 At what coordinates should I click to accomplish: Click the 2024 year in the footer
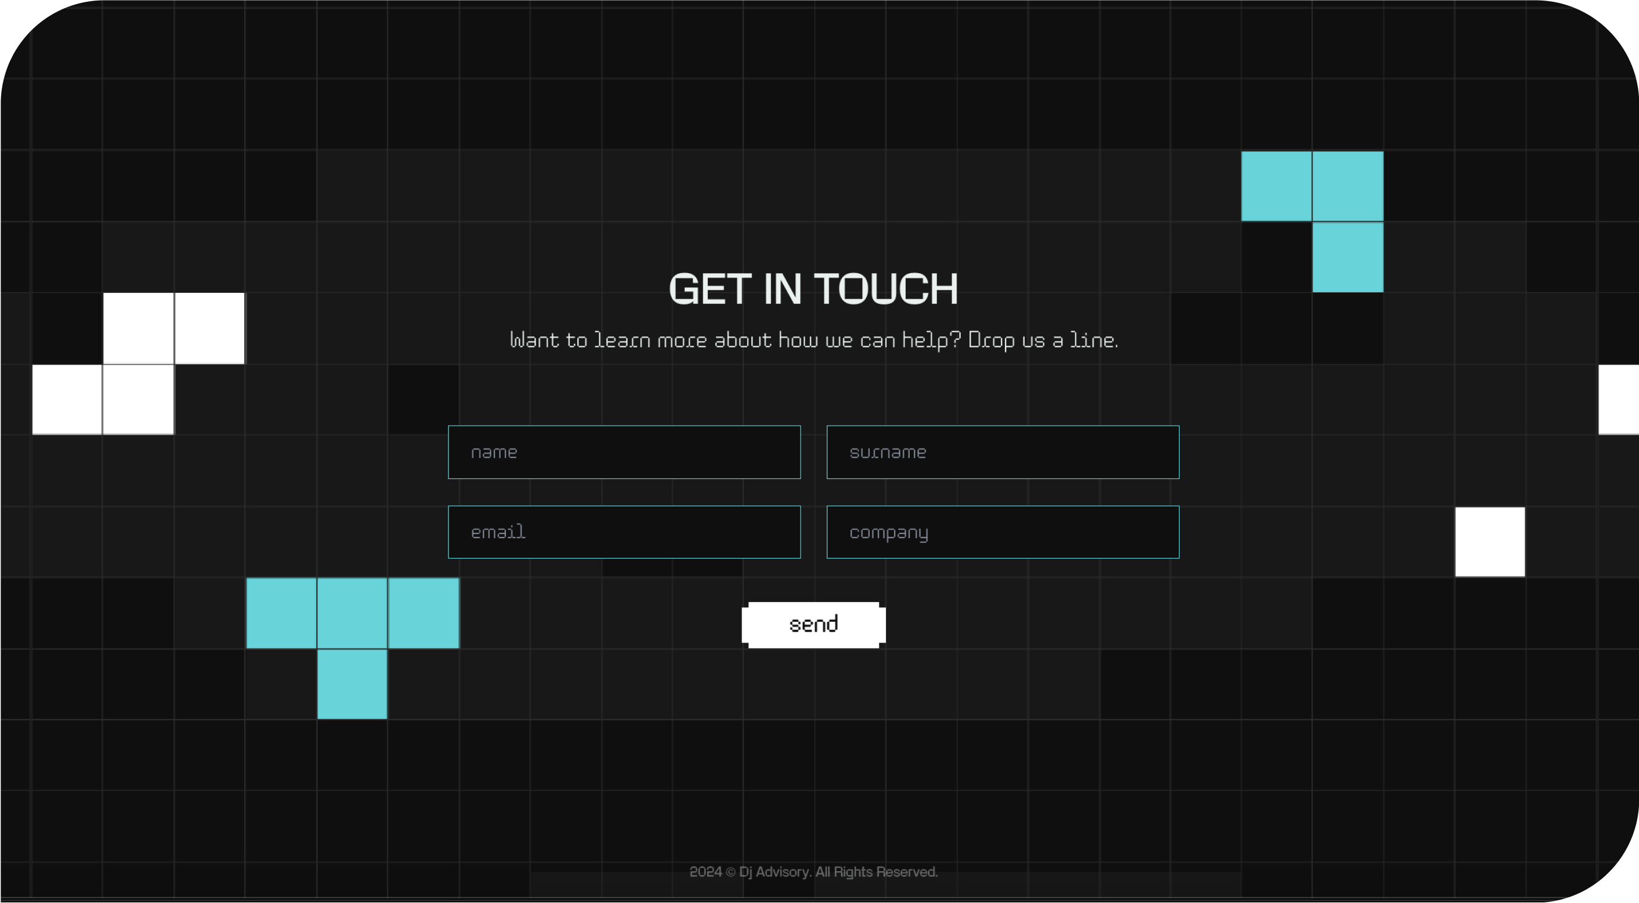tap(705, 872)
